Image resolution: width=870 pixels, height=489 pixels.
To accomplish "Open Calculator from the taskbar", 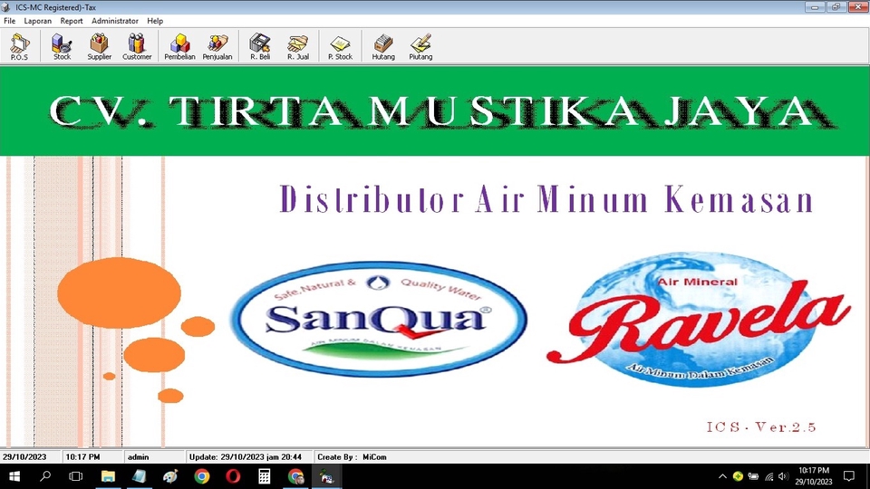I will point(264,476).
